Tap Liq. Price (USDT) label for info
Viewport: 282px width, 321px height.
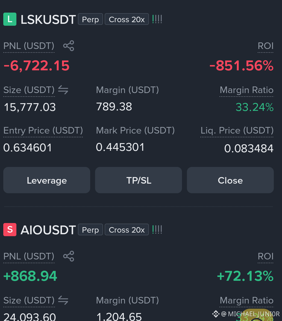point(237,131)
